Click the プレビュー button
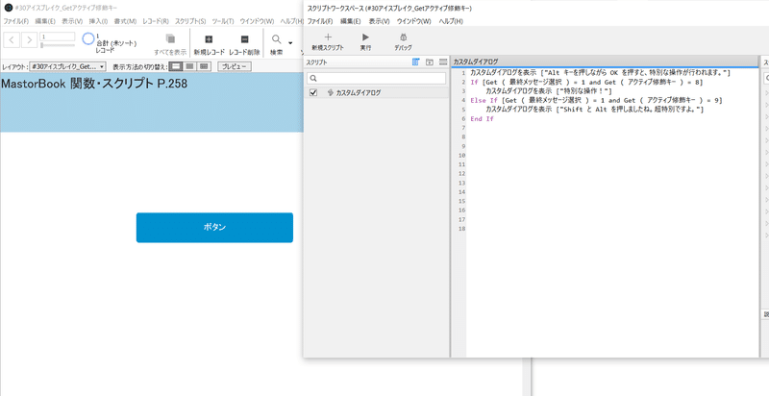The width and height of the screenshot is (769, 396). pyautogui.click(x=235, y=66)
